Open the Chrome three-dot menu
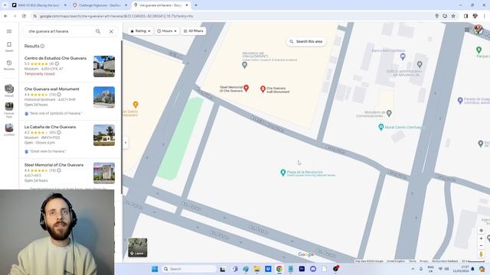490x275 pixels. [x=485, y=16]
